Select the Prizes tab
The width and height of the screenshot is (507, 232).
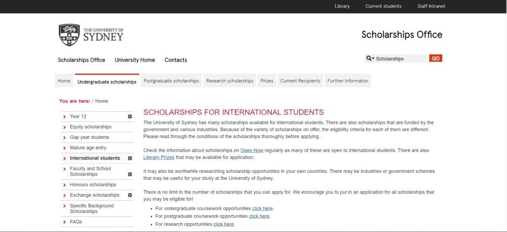[267, 81]
